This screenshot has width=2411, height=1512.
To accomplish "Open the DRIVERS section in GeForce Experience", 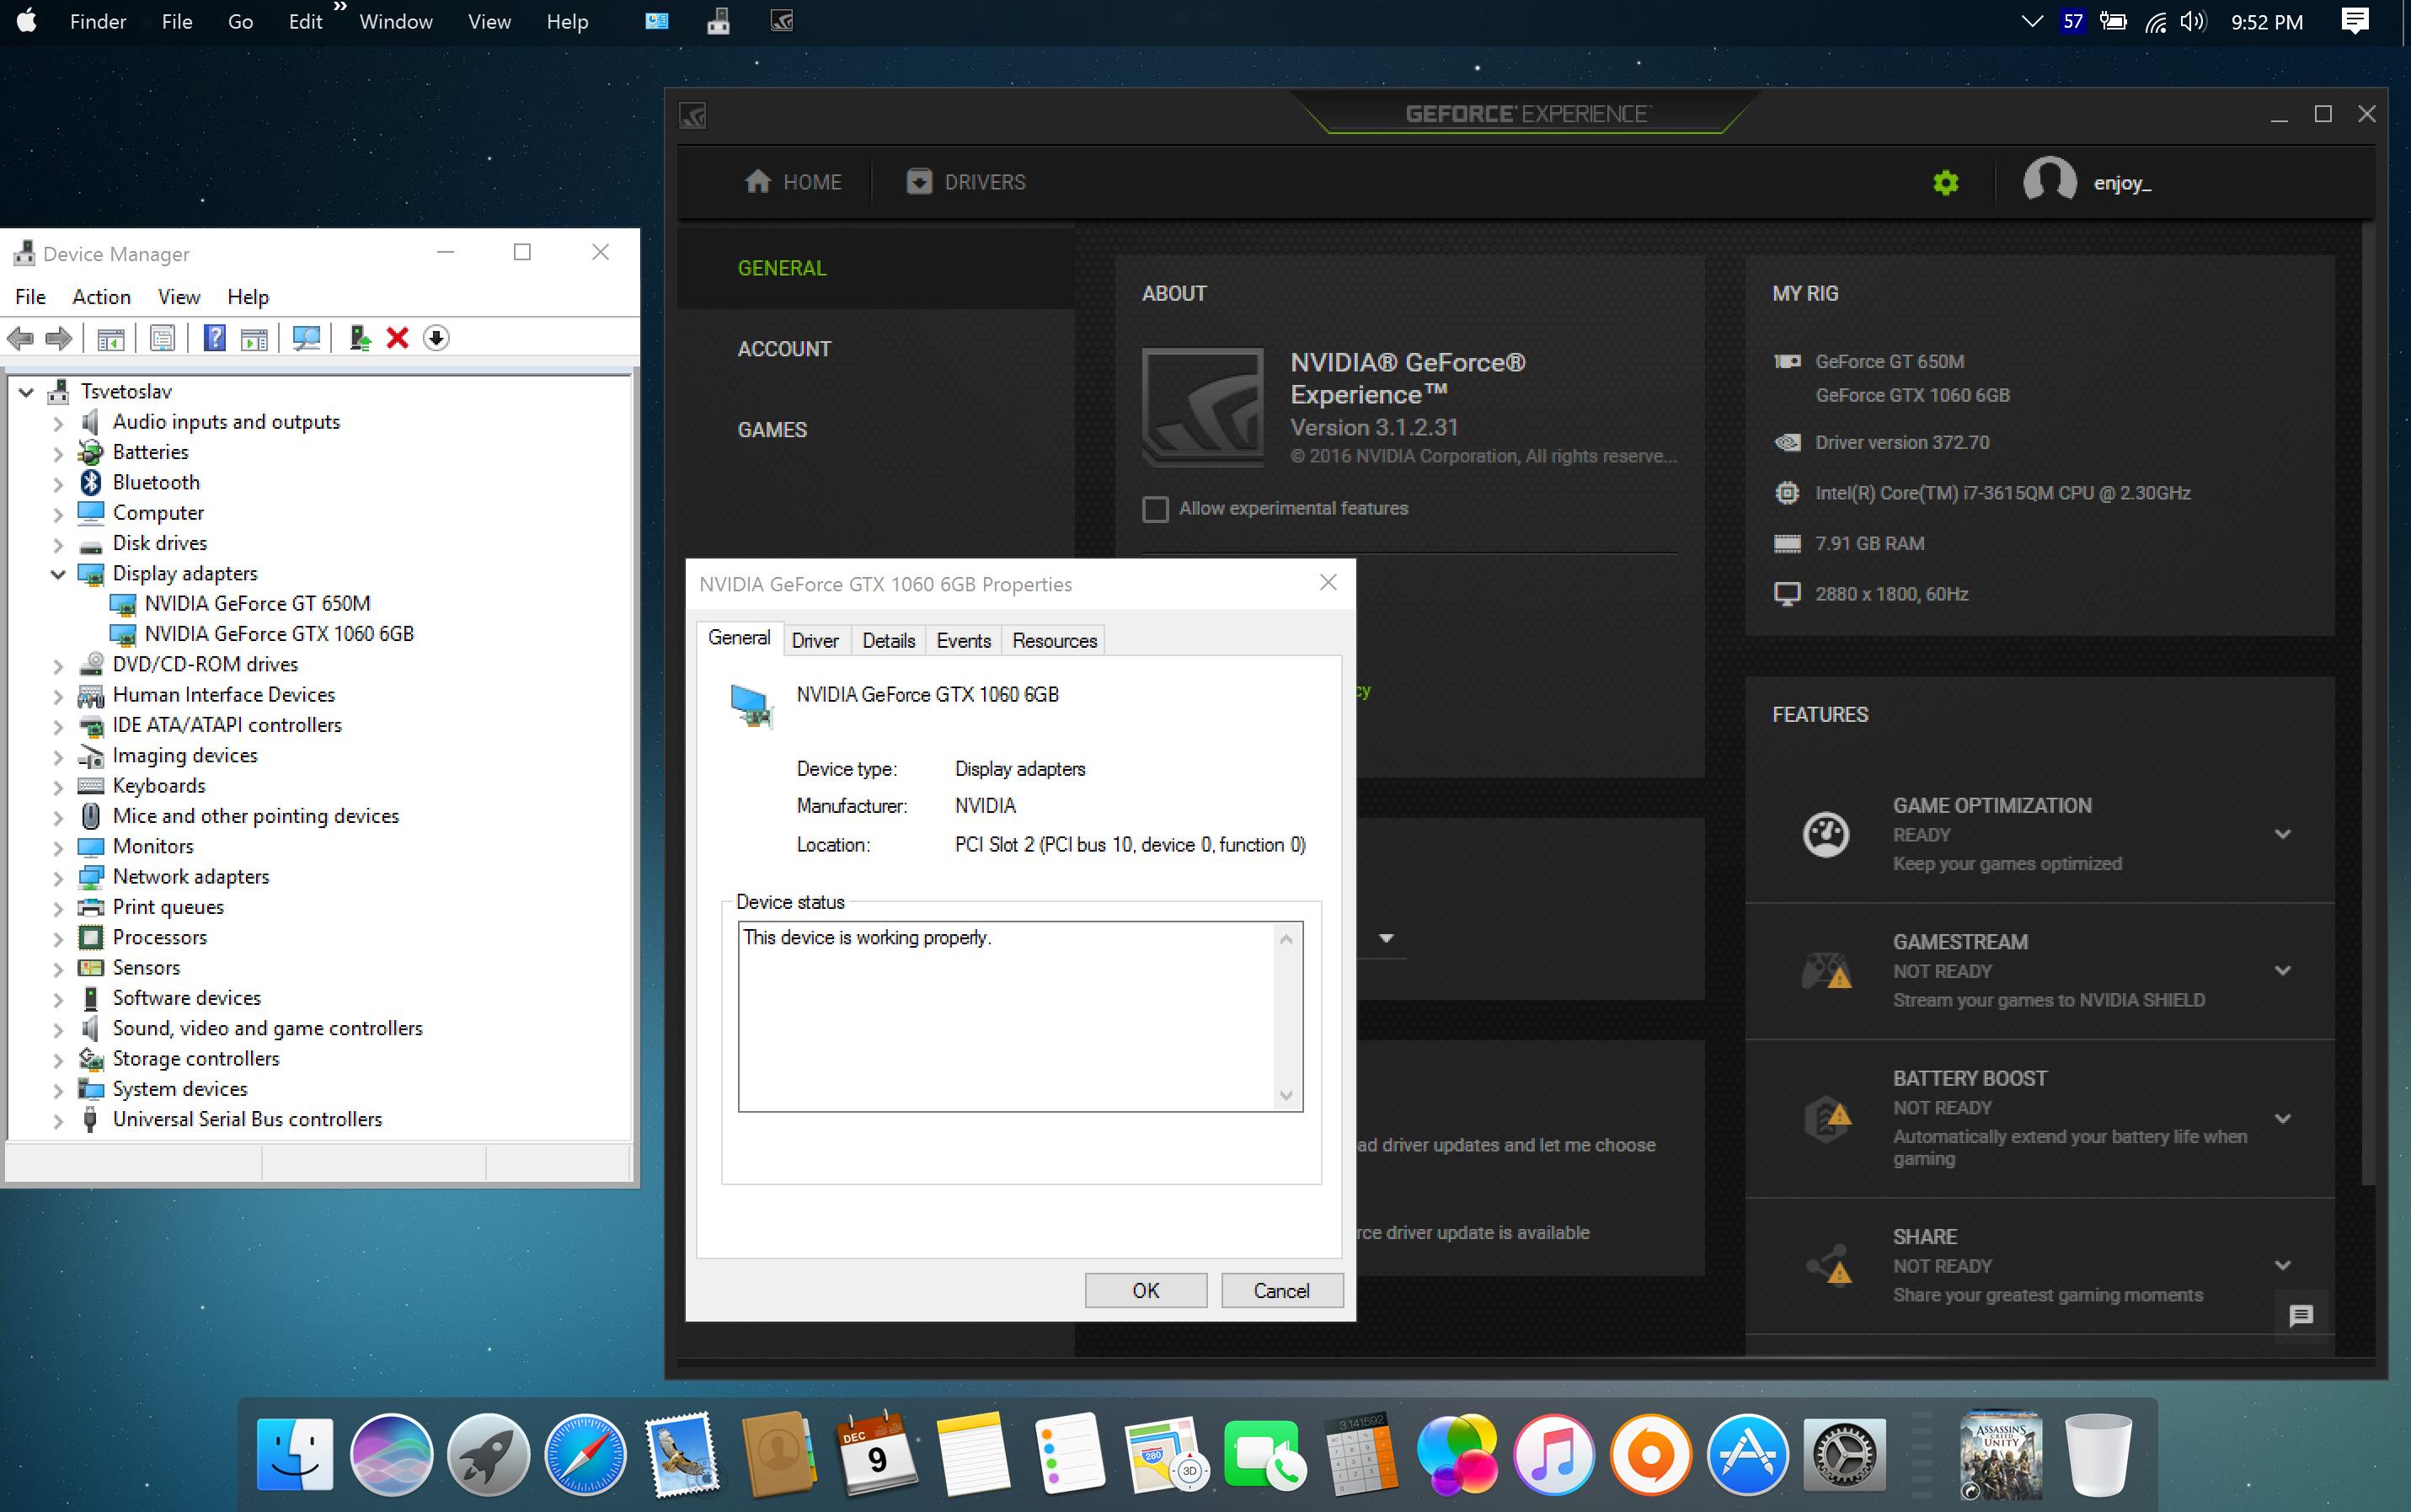I will 966,182.
